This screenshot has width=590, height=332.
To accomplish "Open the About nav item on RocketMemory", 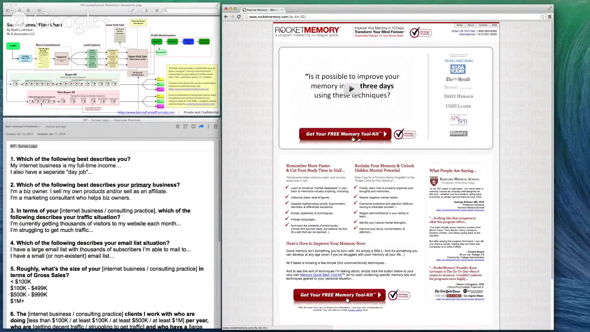I will coord(471,25).
